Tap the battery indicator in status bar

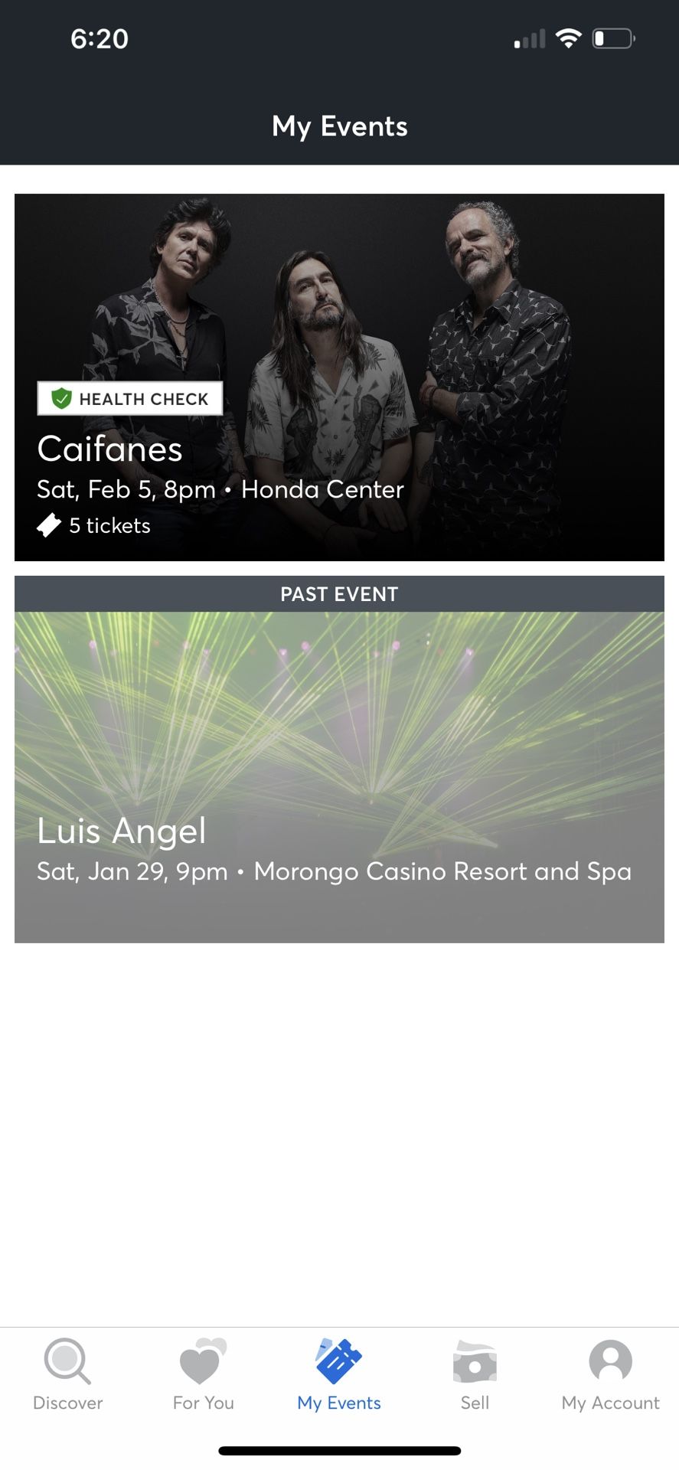613,38
